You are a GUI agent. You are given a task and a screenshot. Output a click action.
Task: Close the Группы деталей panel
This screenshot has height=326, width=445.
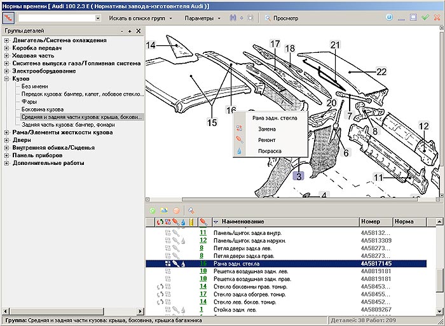coord(139,31)
